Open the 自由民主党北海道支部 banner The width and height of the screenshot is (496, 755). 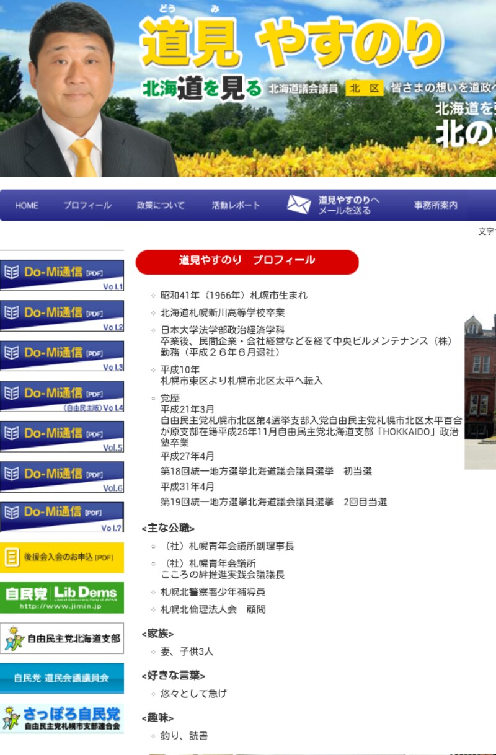pyautogui.click(x=62, y=638)
